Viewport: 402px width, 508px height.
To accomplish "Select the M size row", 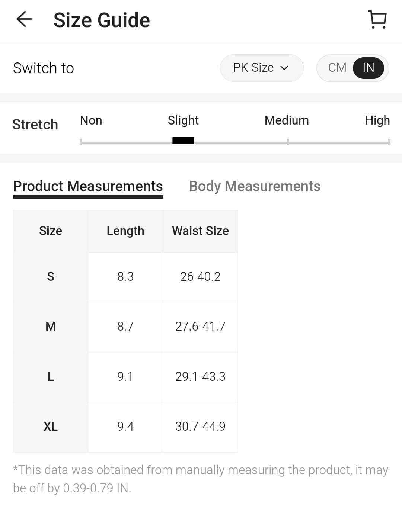I will [x=51, y=327].
